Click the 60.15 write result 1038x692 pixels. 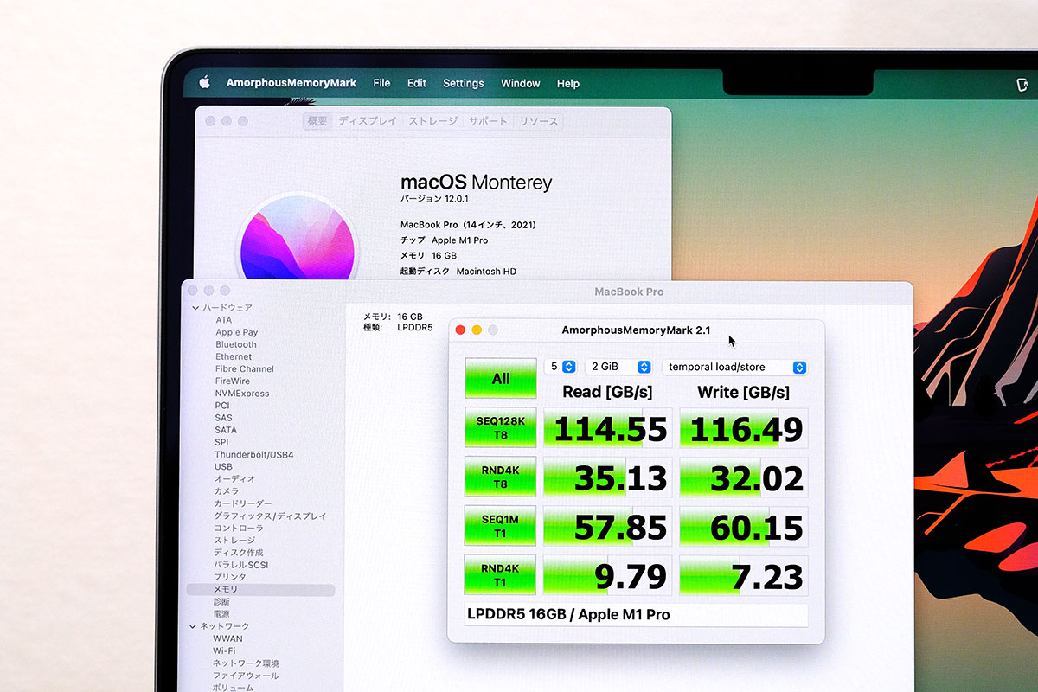click(x=744, y=526)
